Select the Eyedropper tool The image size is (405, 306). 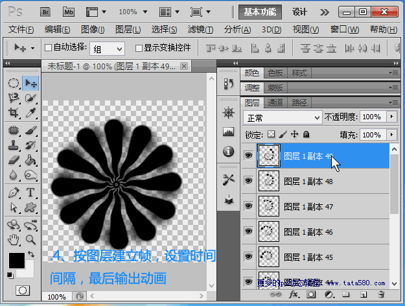(30, 113)
